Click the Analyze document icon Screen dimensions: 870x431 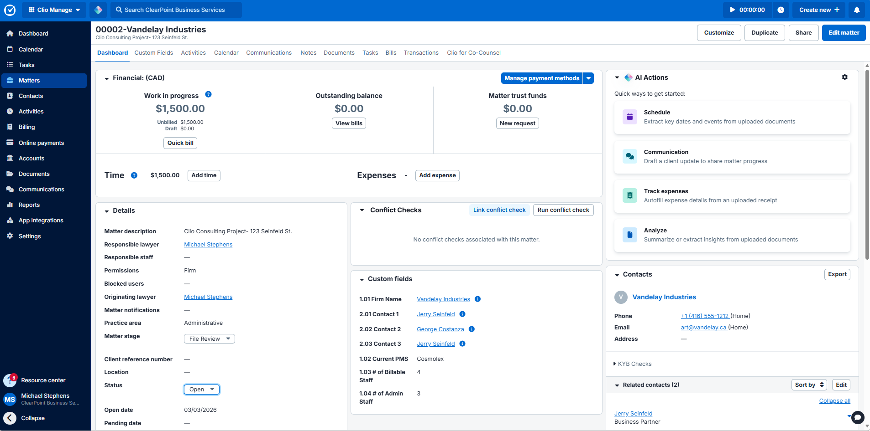coord(630,235)
